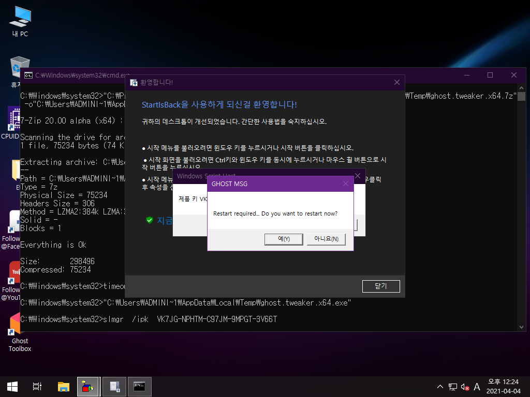
Task: Click the 'Restart required' message text
Action: (x=275, y=213)
